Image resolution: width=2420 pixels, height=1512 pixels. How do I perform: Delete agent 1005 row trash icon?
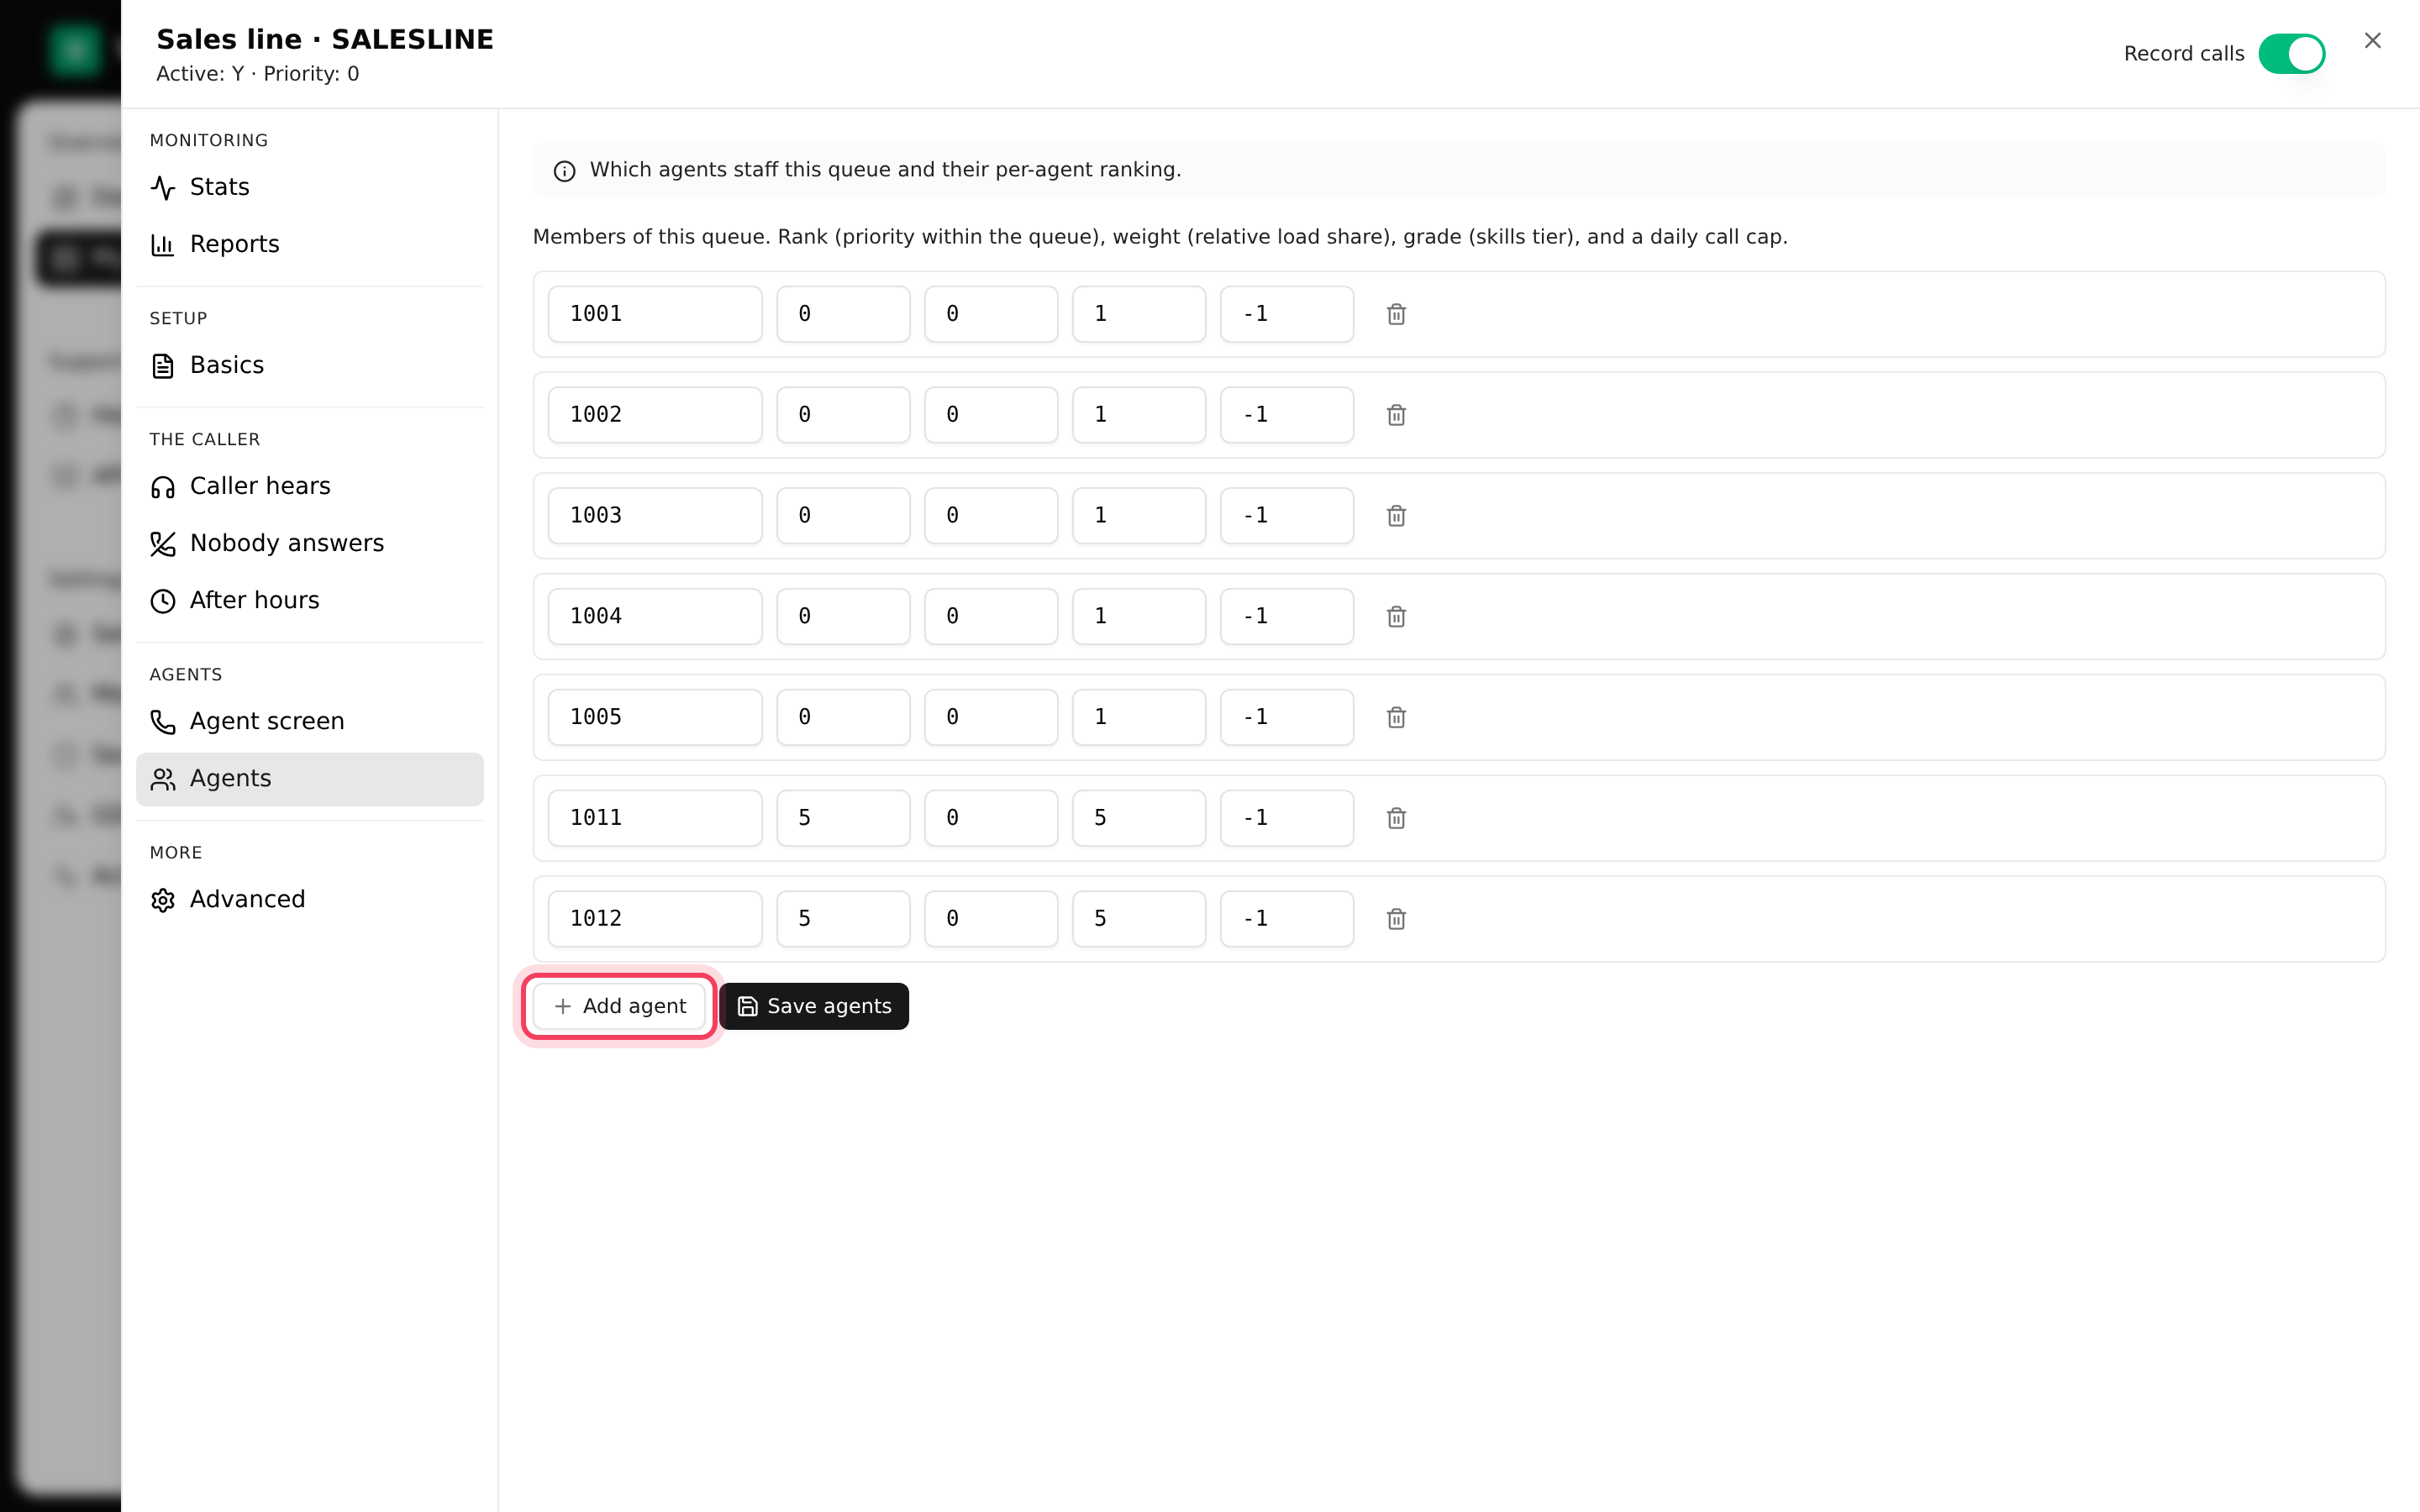(x=1396, y=717)
